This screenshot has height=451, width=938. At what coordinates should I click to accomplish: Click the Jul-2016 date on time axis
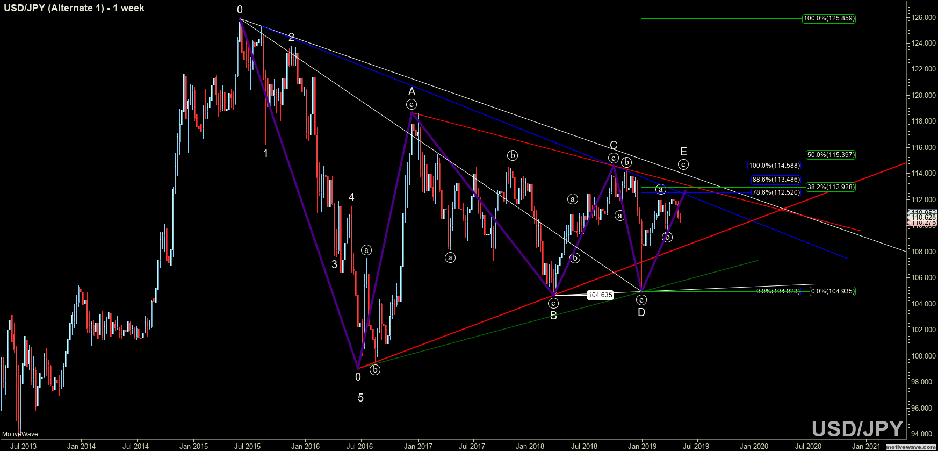[x=359, y=446]
